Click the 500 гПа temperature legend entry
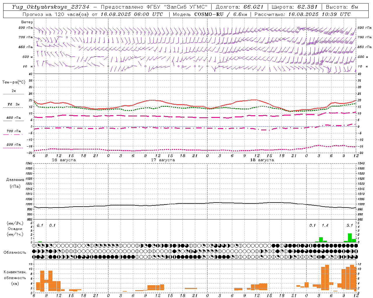The width and height of the screenshot is (373, 298). [x=14, y=145]
